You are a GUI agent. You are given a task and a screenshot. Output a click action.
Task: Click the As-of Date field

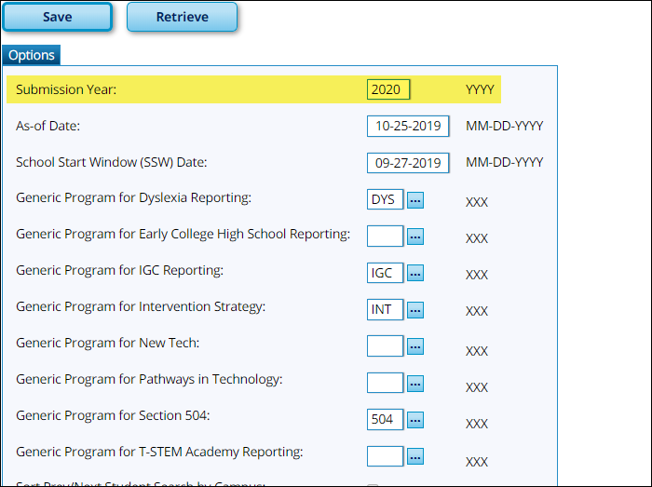coord(408,127)
